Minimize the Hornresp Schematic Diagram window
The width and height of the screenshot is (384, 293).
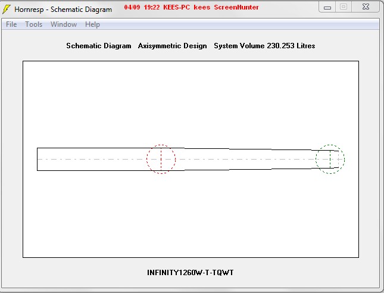coord(327,7)
